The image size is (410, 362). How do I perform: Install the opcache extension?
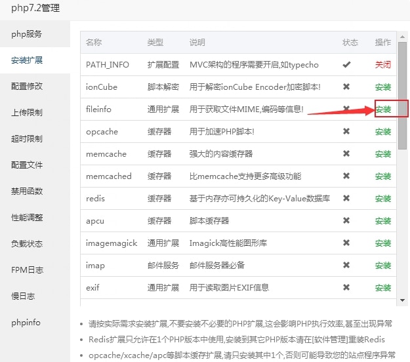[x=383, y=132]
